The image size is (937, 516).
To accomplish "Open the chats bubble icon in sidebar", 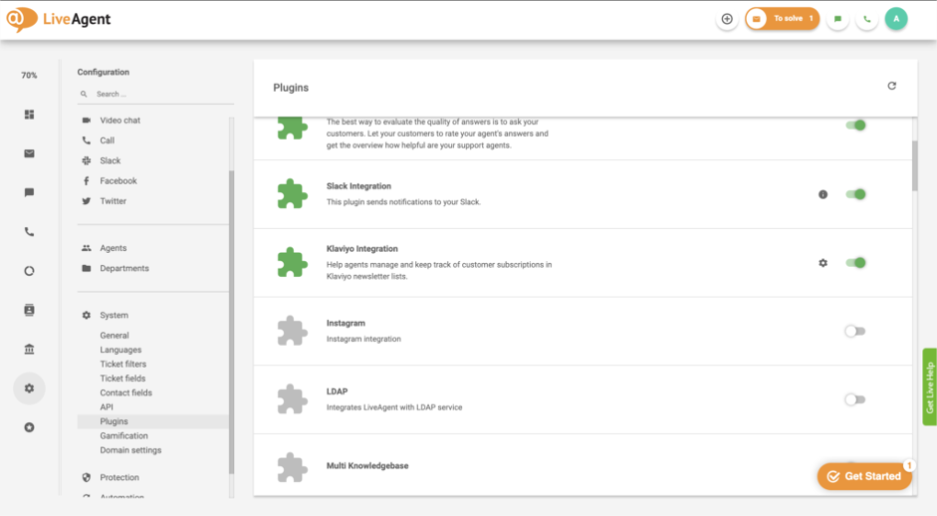I will pos(29,192).
